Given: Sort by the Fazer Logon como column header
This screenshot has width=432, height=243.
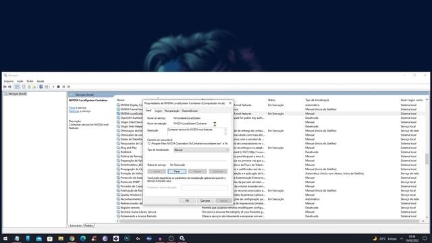Looking at the screenshot, I should [x=412, y=100].
